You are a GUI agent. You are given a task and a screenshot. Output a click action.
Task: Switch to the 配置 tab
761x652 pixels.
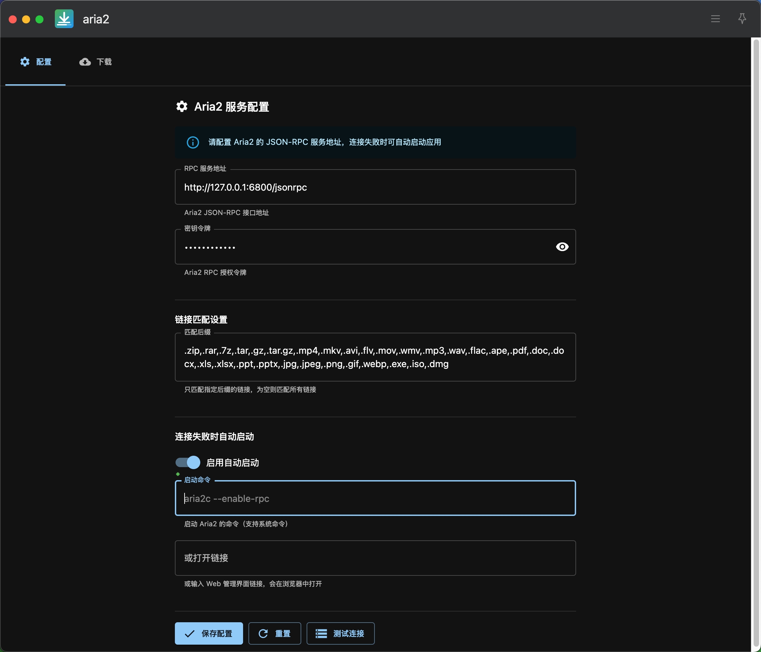pos(36,62)
